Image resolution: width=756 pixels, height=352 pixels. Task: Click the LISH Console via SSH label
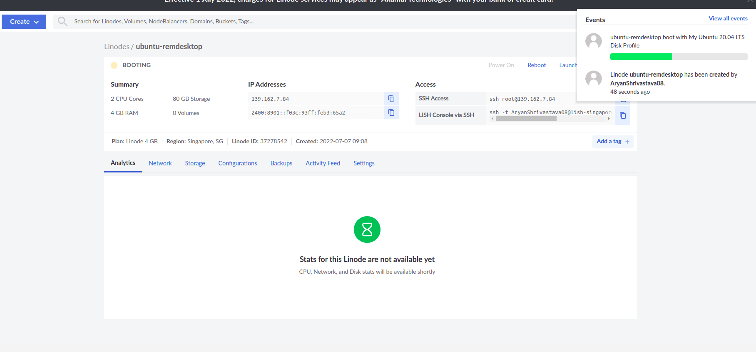[x=446, y=115]
